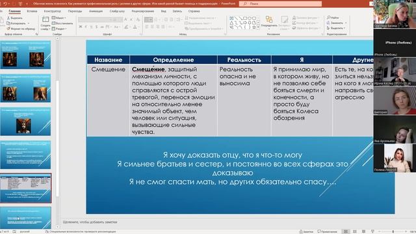Click the Название table header cell
The image size is (416, 234).
[x=109, y=60]
